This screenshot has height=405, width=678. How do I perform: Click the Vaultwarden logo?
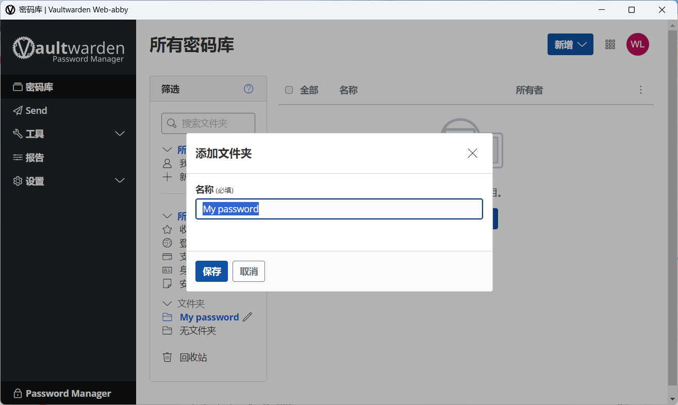[x=68, y=49]
